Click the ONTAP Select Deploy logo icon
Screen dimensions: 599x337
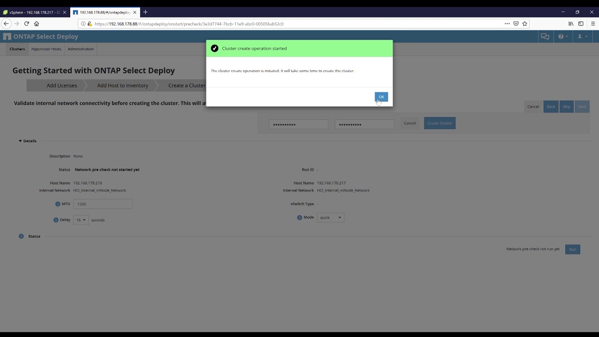[7, 36]
